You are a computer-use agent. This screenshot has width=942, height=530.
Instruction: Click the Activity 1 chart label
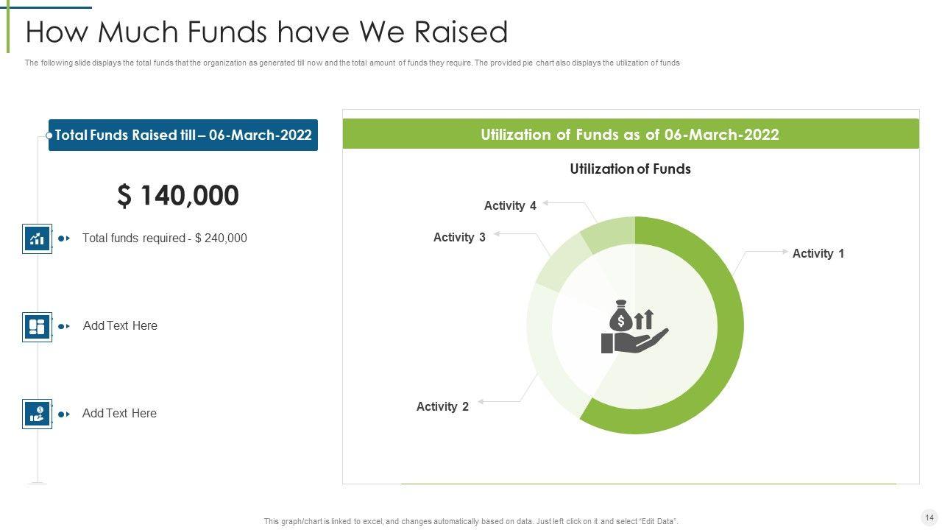818,253
